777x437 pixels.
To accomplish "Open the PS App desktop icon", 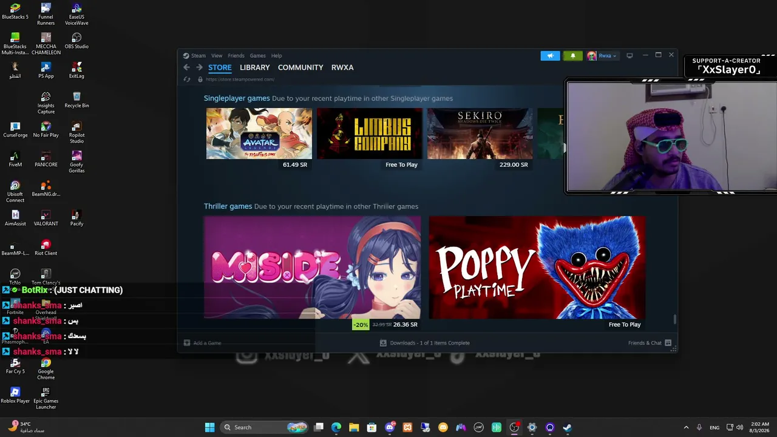I will pyautogui.click(x=46, y=70).
